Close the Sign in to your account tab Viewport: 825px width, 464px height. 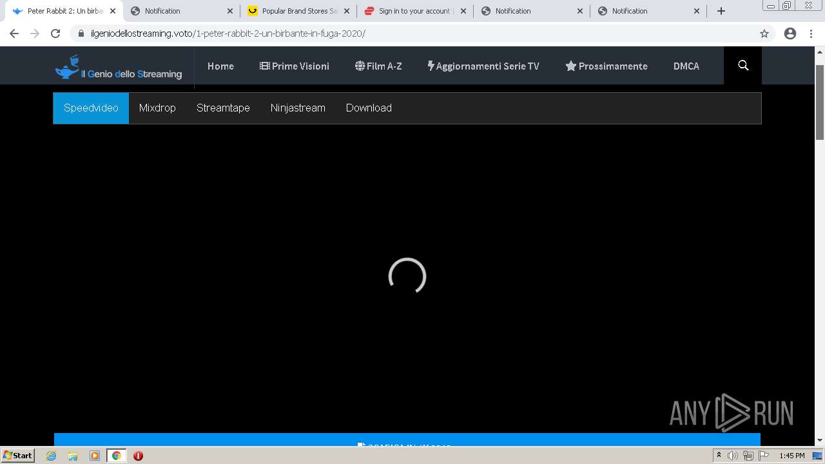pyautogui.click(x=463, y=11)
